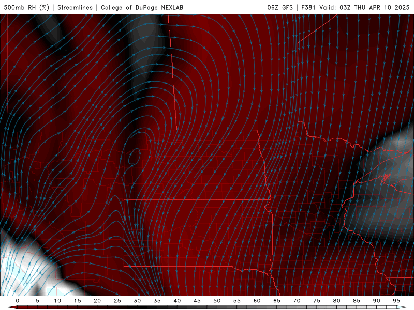Click the '0' label on color scale

point(18,301)
